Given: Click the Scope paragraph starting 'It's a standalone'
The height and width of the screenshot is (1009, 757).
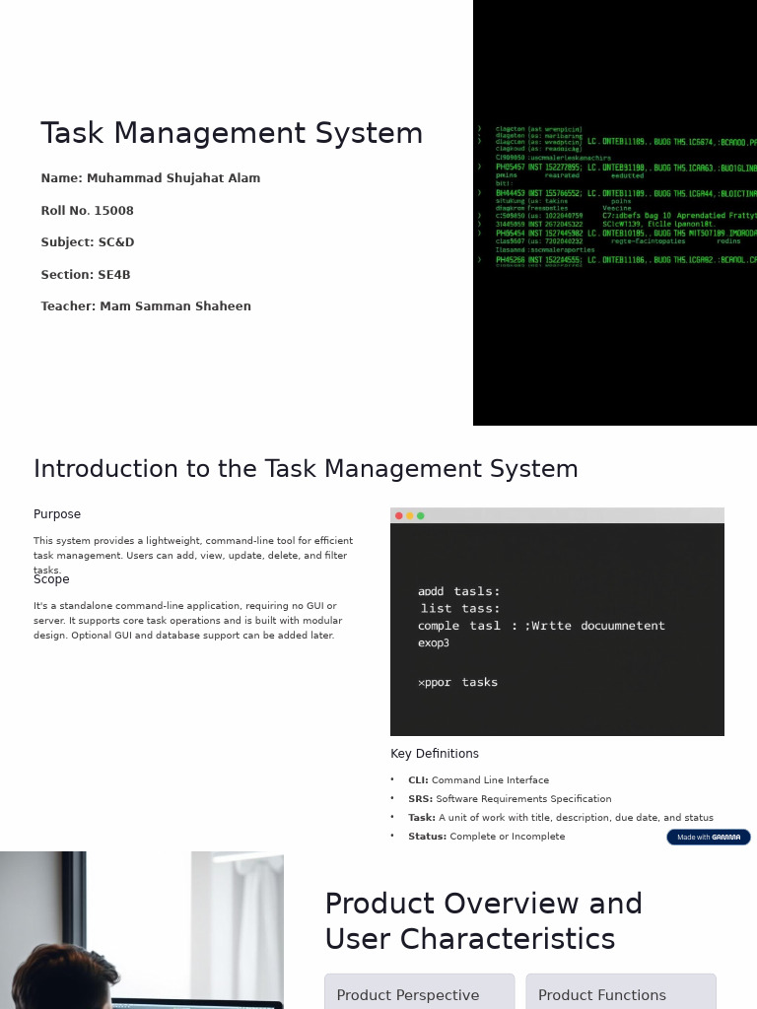Looking at the screenshot, I should point(188,621).
